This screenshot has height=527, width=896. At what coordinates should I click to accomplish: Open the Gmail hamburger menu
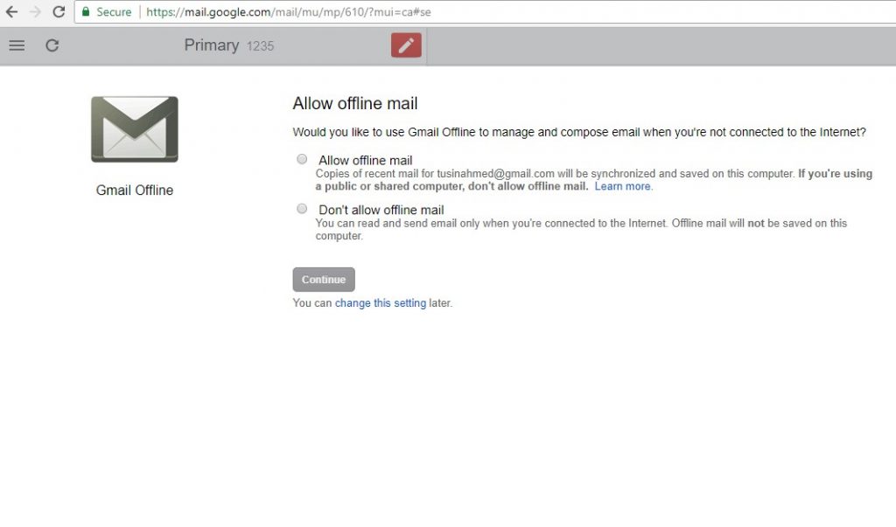pyautogui.click(x=17, y=45)
